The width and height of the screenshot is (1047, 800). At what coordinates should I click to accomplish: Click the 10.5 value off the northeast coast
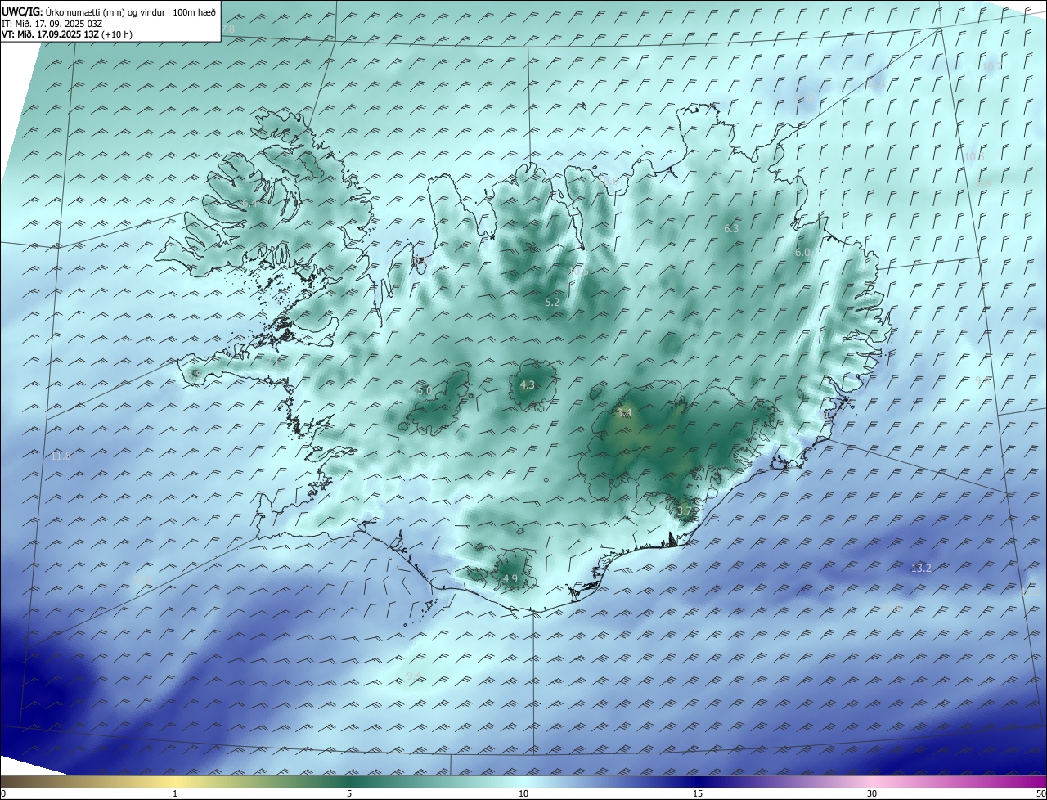click(x=974, y=156)
